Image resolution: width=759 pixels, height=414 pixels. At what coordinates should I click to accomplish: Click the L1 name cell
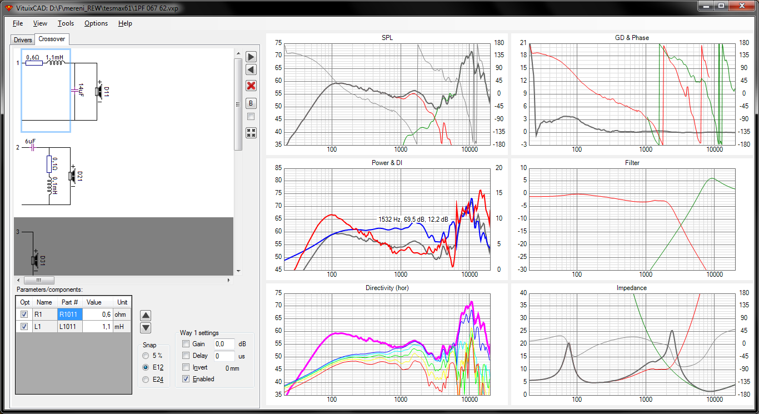pyautogui.click(x=44, y=327)
